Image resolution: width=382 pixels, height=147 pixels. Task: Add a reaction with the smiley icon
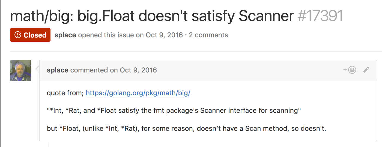click(350, 70)
